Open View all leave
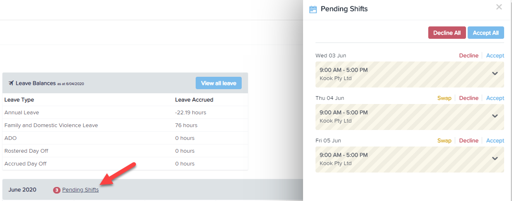 (x=218, y=83)
